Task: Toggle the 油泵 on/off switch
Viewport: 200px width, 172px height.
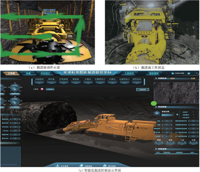Action: [x=171, y=143]
